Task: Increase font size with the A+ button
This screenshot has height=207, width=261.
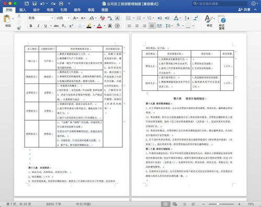Action: coord(75,18)
